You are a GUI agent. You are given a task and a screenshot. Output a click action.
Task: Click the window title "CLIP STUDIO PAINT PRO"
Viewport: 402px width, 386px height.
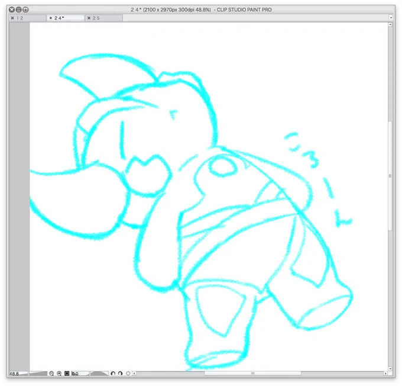click(244, 9)
